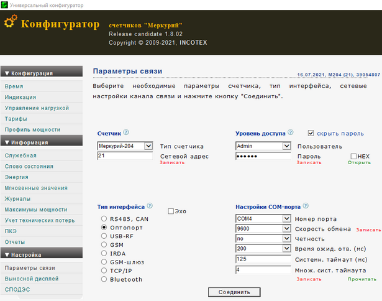The width and height of the screenshot is (382, 301).
Task: Click the Системн. таймаут field 125
Action: coord(263,259)
